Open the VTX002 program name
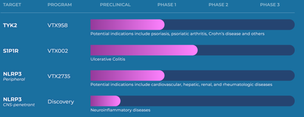Screen dimensions: 304x117 (58, 51)
